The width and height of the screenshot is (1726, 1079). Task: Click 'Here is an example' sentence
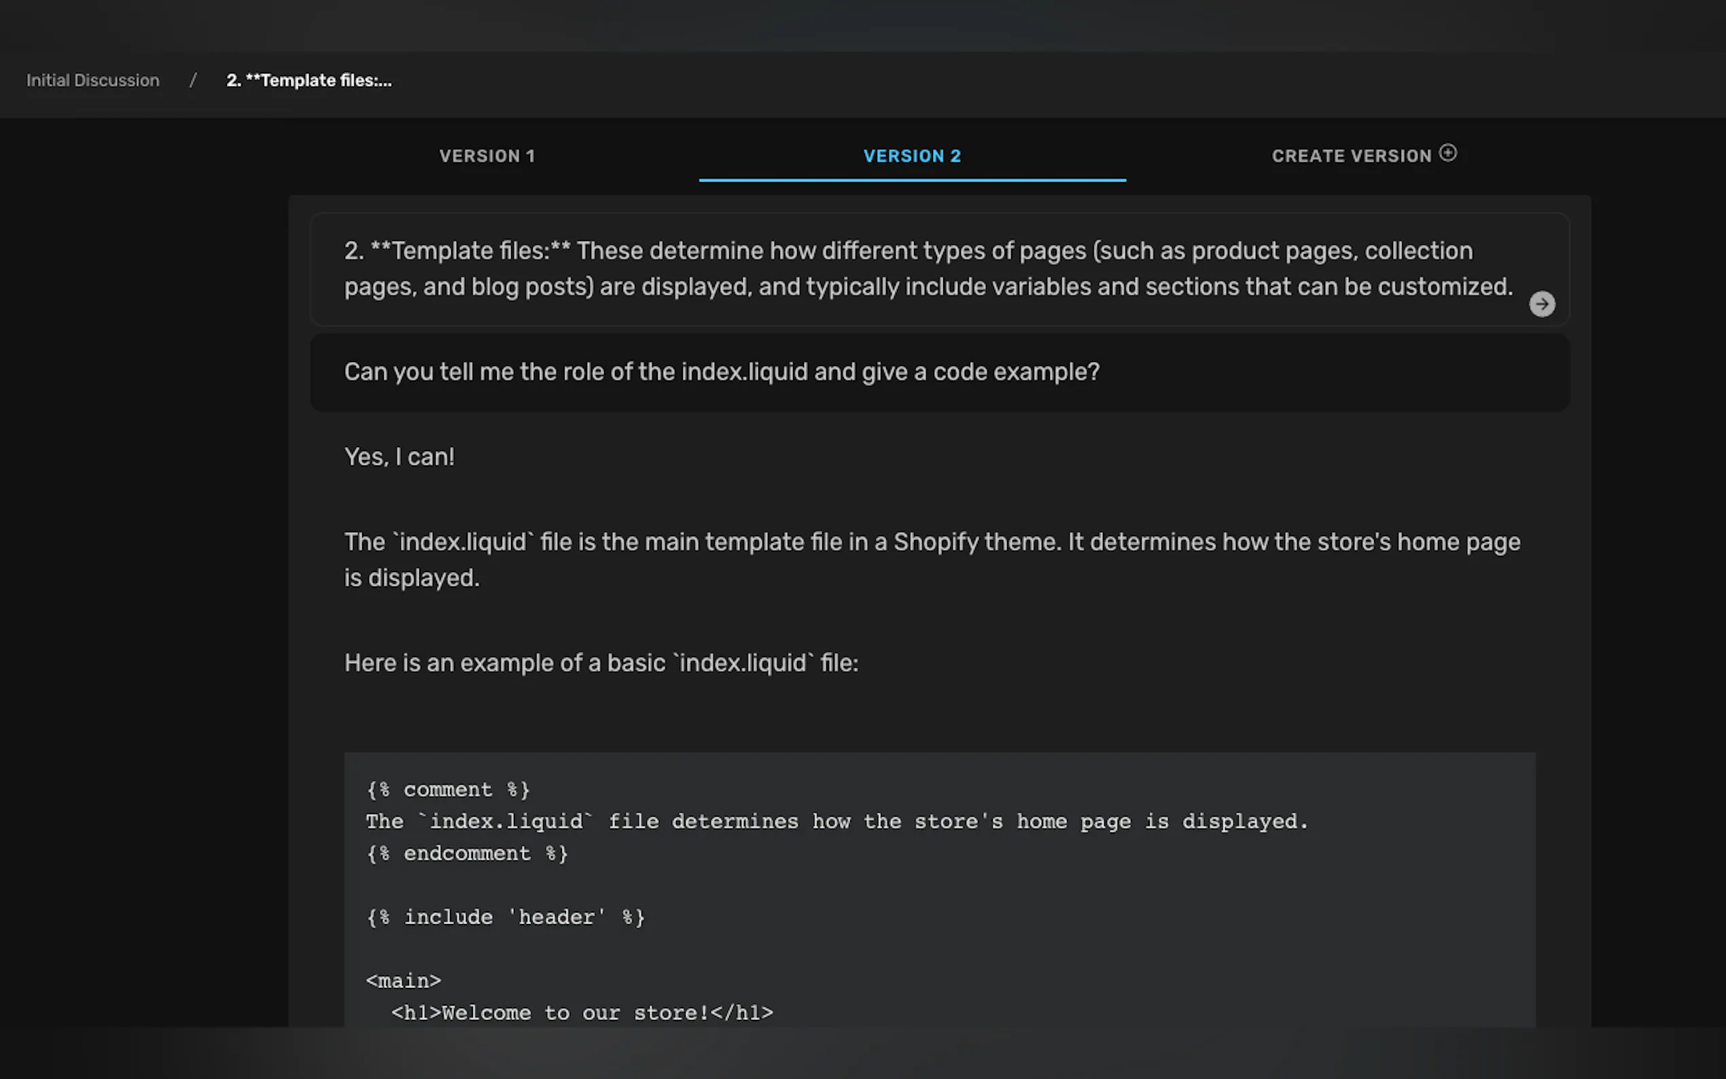tap(601, 663)
